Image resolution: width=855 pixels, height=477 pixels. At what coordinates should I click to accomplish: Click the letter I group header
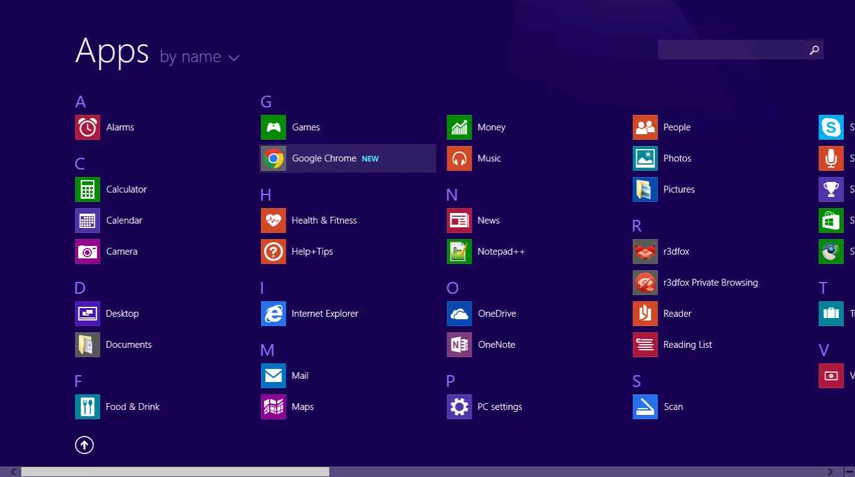(262, 288)
